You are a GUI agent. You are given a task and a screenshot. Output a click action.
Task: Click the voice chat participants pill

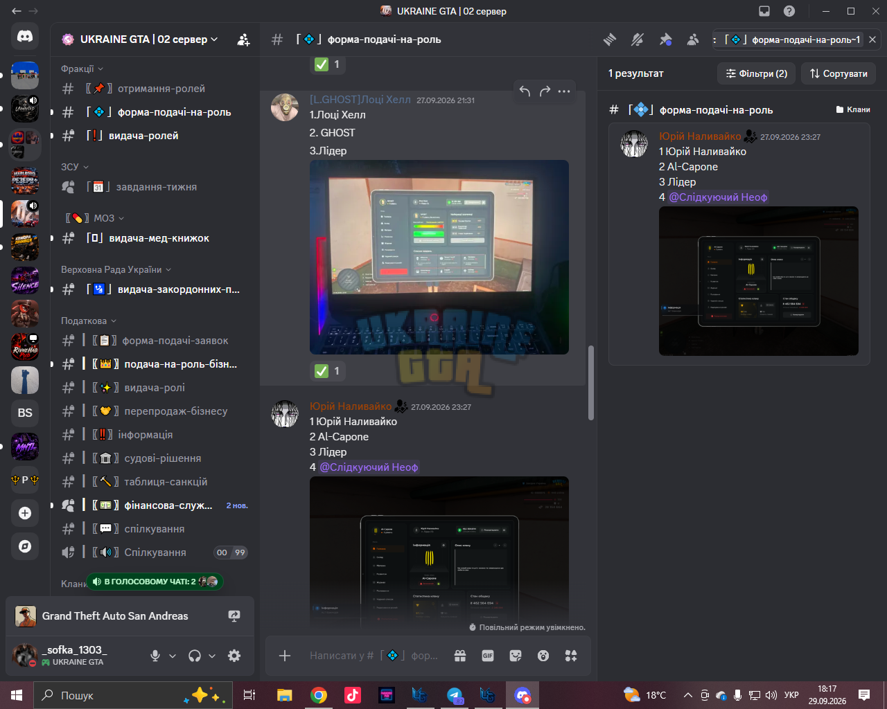155,582
